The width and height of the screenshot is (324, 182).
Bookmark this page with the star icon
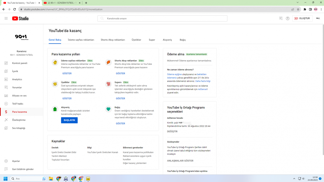pos(298,9)
